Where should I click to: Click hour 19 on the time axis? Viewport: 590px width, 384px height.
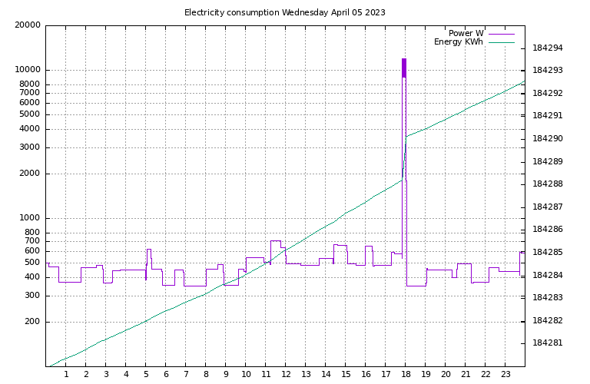(426, 374)
